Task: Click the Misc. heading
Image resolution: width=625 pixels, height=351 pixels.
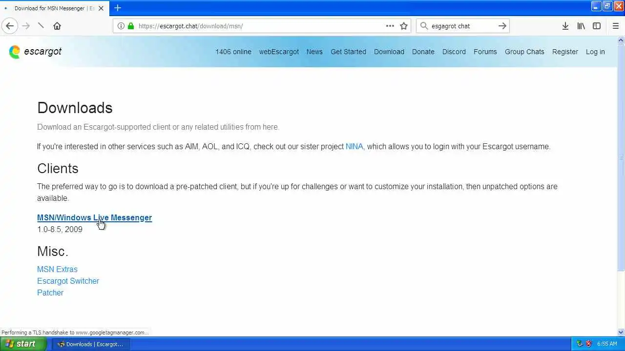Action: pyautogui.click(x=53, y=251)
